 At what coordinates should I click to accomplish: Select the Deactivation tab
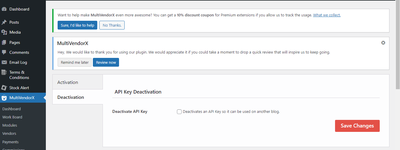point(78,97)
